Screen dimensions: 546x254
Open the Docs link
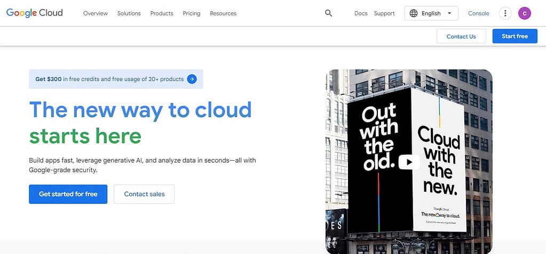click(361, 13)
